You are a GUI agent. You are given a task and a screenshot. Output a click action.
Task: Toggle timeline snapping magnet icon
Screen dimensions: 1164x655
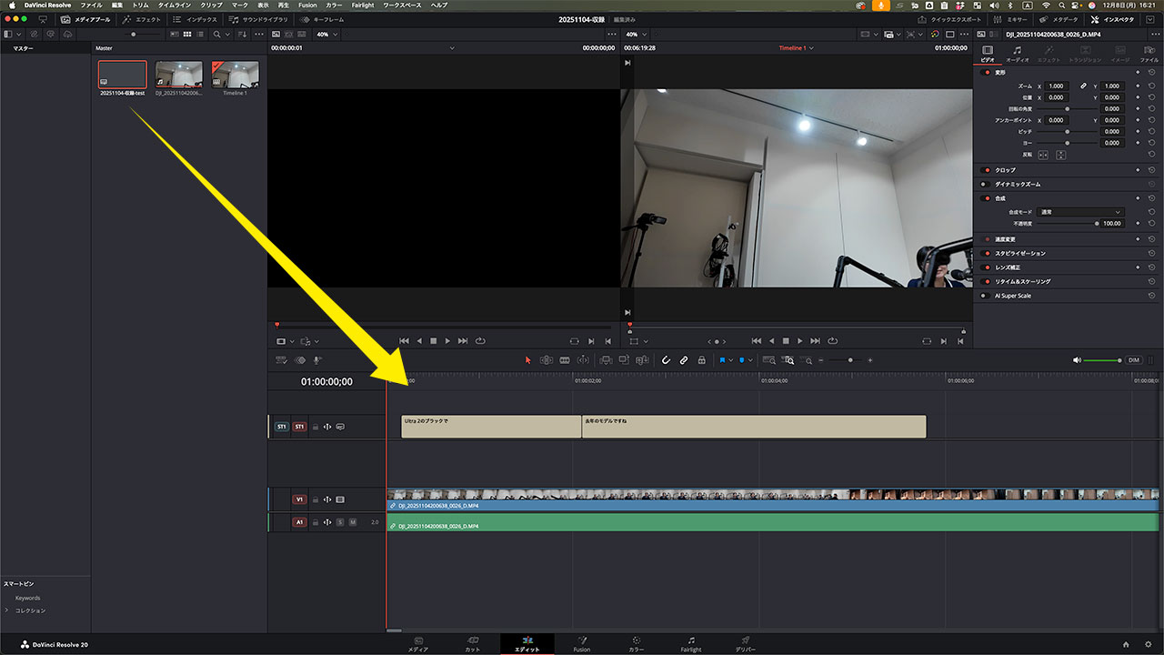click(x=665, y=360)
